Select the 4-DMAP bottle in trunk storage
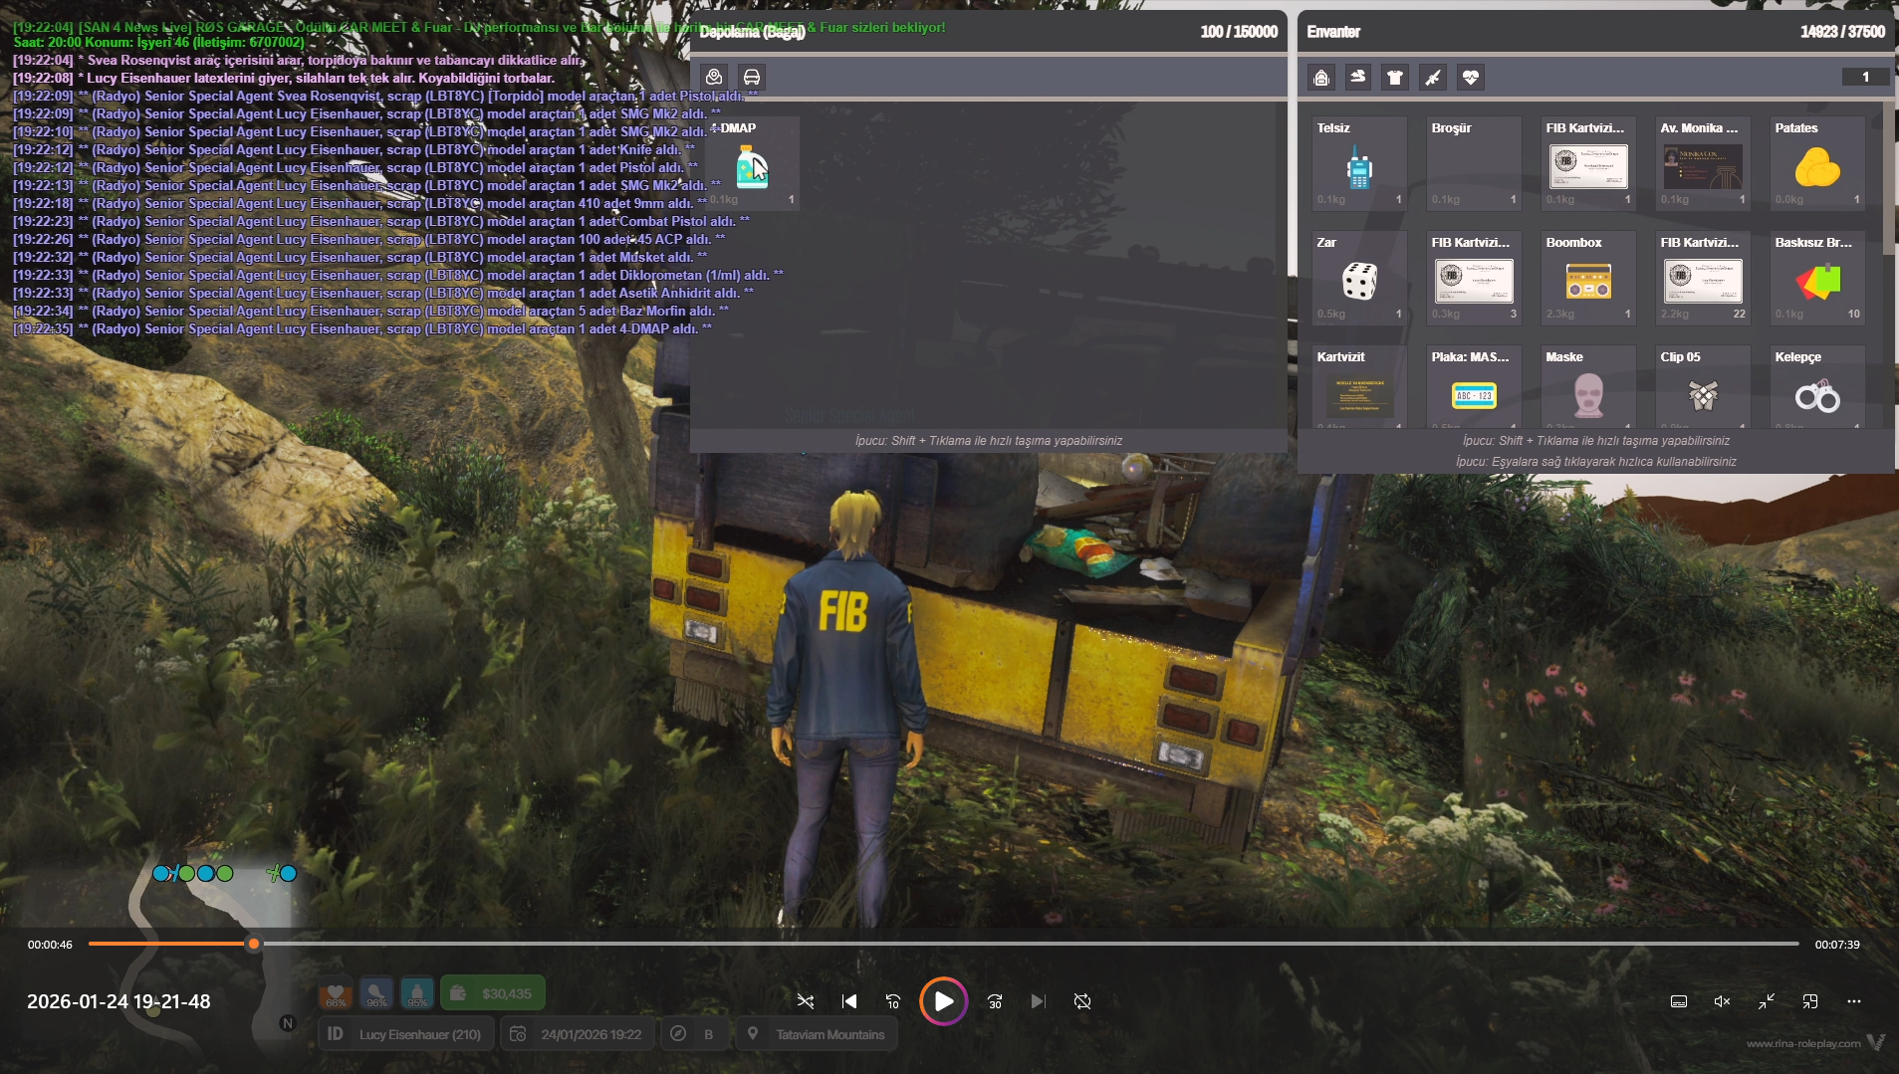Screen dimensions: 1899x1074 (752, 163)
